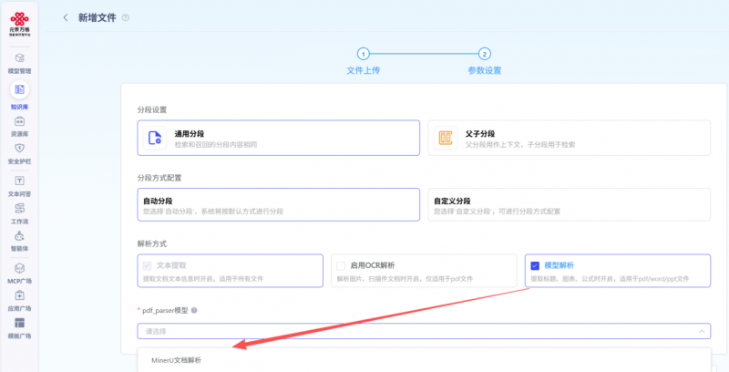
Task: Open 文本问答 from the sidebar
Action: [19, 185]
